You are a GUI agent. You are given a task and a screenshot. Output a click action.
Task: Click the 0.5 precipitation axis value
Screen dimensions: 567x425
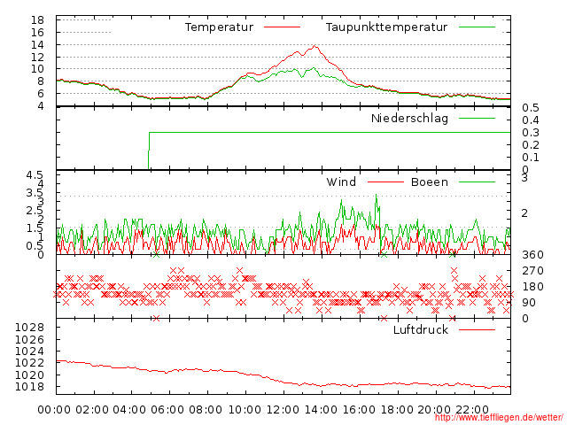(x=531, y=108)
